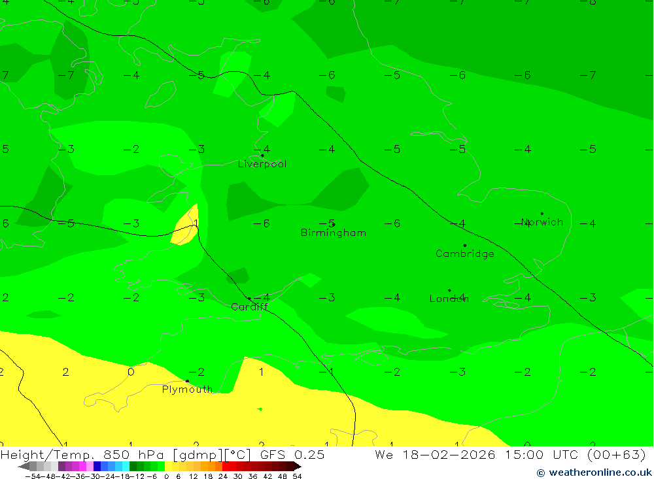Click the 'Height/Temp. 850 hPa' title text
This screenshot has width=654, height=479.
[x=84, y=454]
